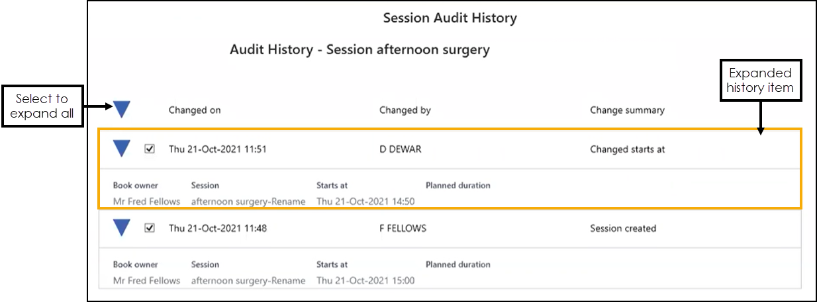
Task: Click the D DEWAR changed-by name
Action: (400, 149)
